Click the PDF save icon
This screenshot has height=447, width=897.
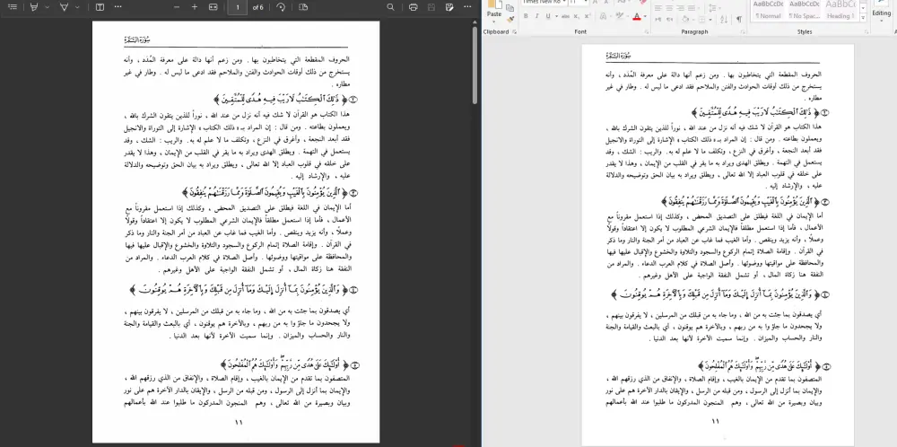pyautogui.click(x=431, y=7)
